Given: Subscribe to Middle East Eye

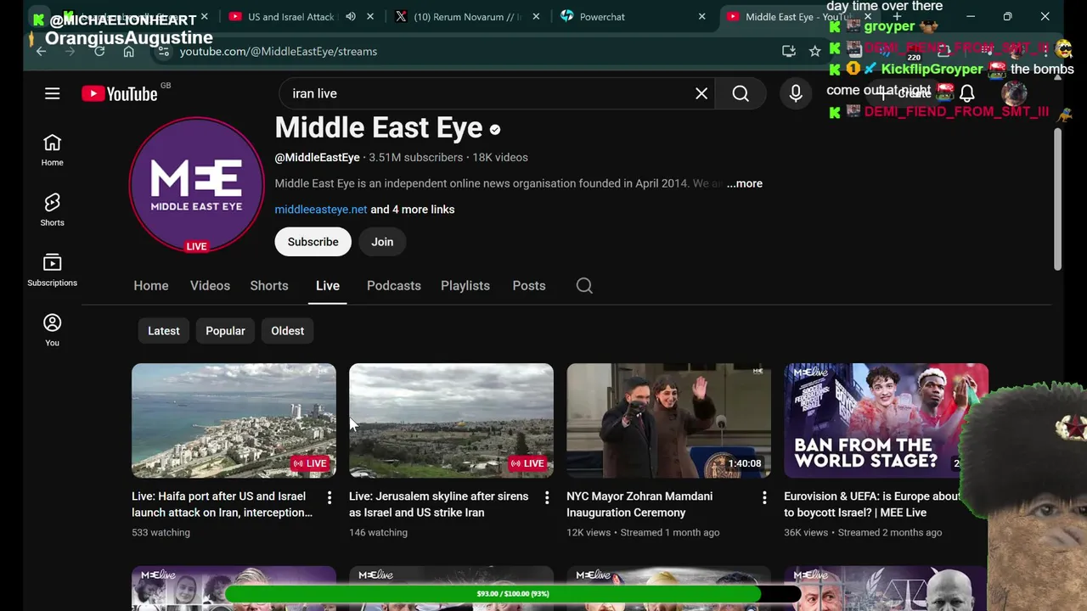Looking at the screenshot, I should tap(313, 242).
